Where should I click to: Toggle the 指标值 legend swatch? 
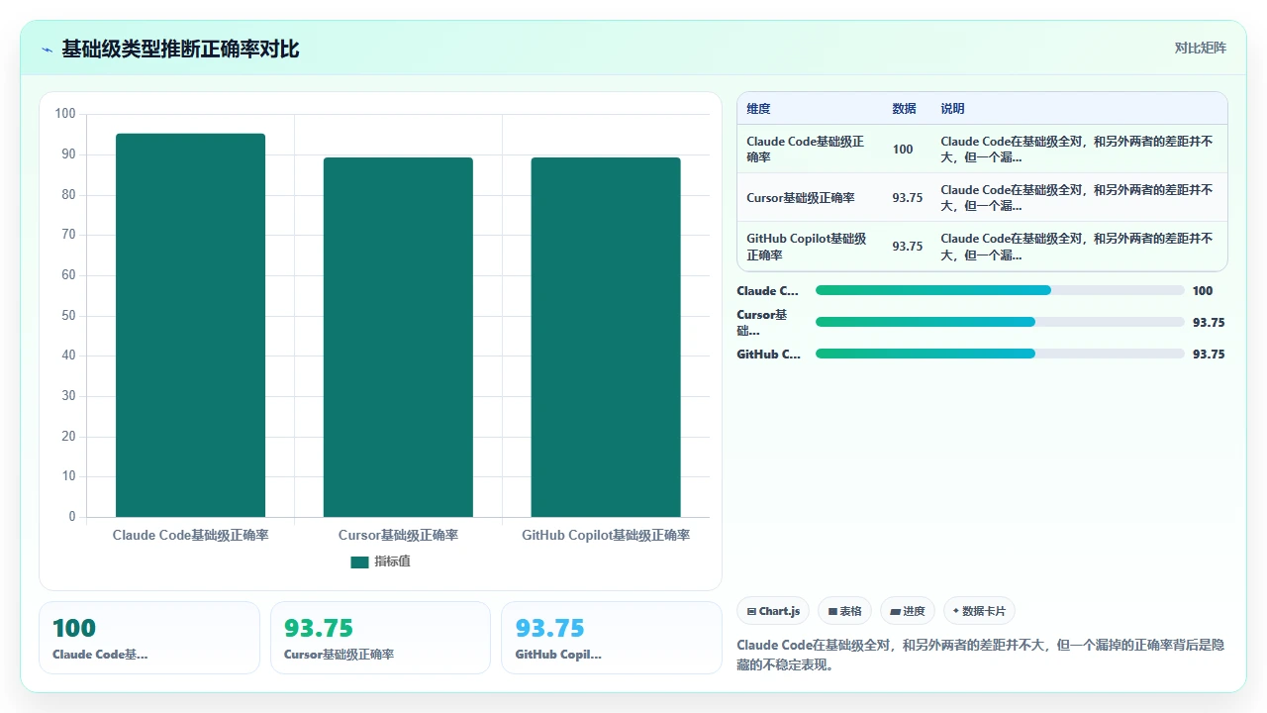click(359, 561)
